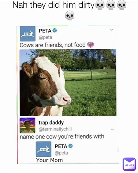
Task: Expand the chevron menu on PETA's tweet
Action: 112,30
